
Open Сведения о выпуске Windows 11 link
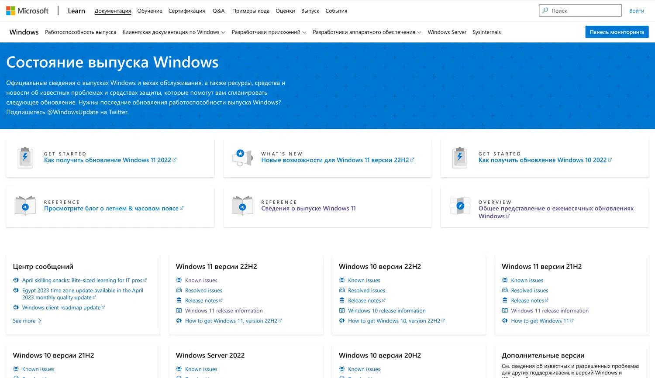tap(308, 209)
